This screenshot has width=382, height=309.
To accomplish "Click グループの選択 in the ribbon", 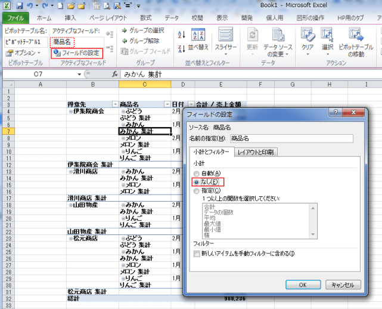I will (x=143, y=30).
